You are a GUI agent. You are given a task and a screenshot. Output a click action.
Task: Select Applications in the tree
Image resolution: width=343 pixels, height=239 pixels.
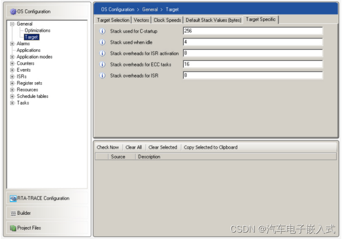pos(29,50)
